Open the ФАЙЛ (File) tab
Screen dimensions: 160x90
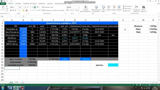pos(3,4)
